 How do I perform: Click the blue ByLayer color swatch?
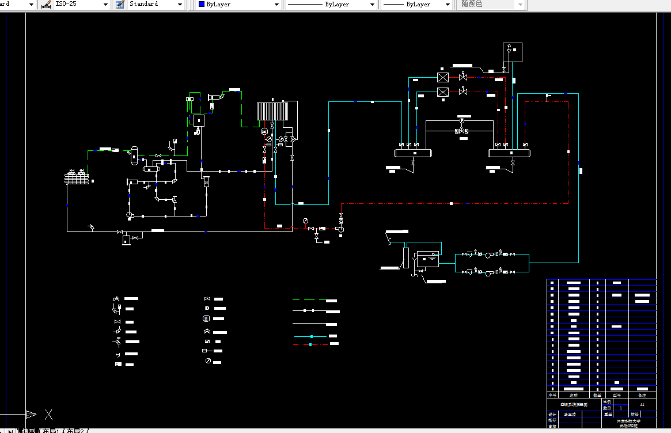point(202,4)
